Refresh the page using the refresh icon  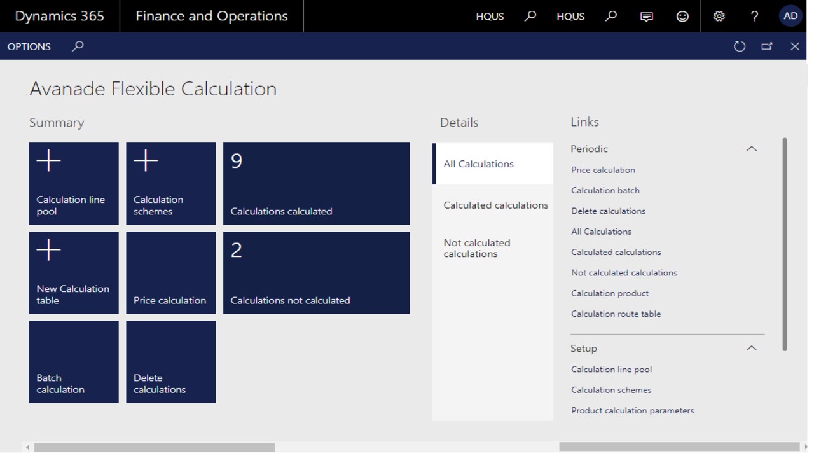[x=739, y=46]
